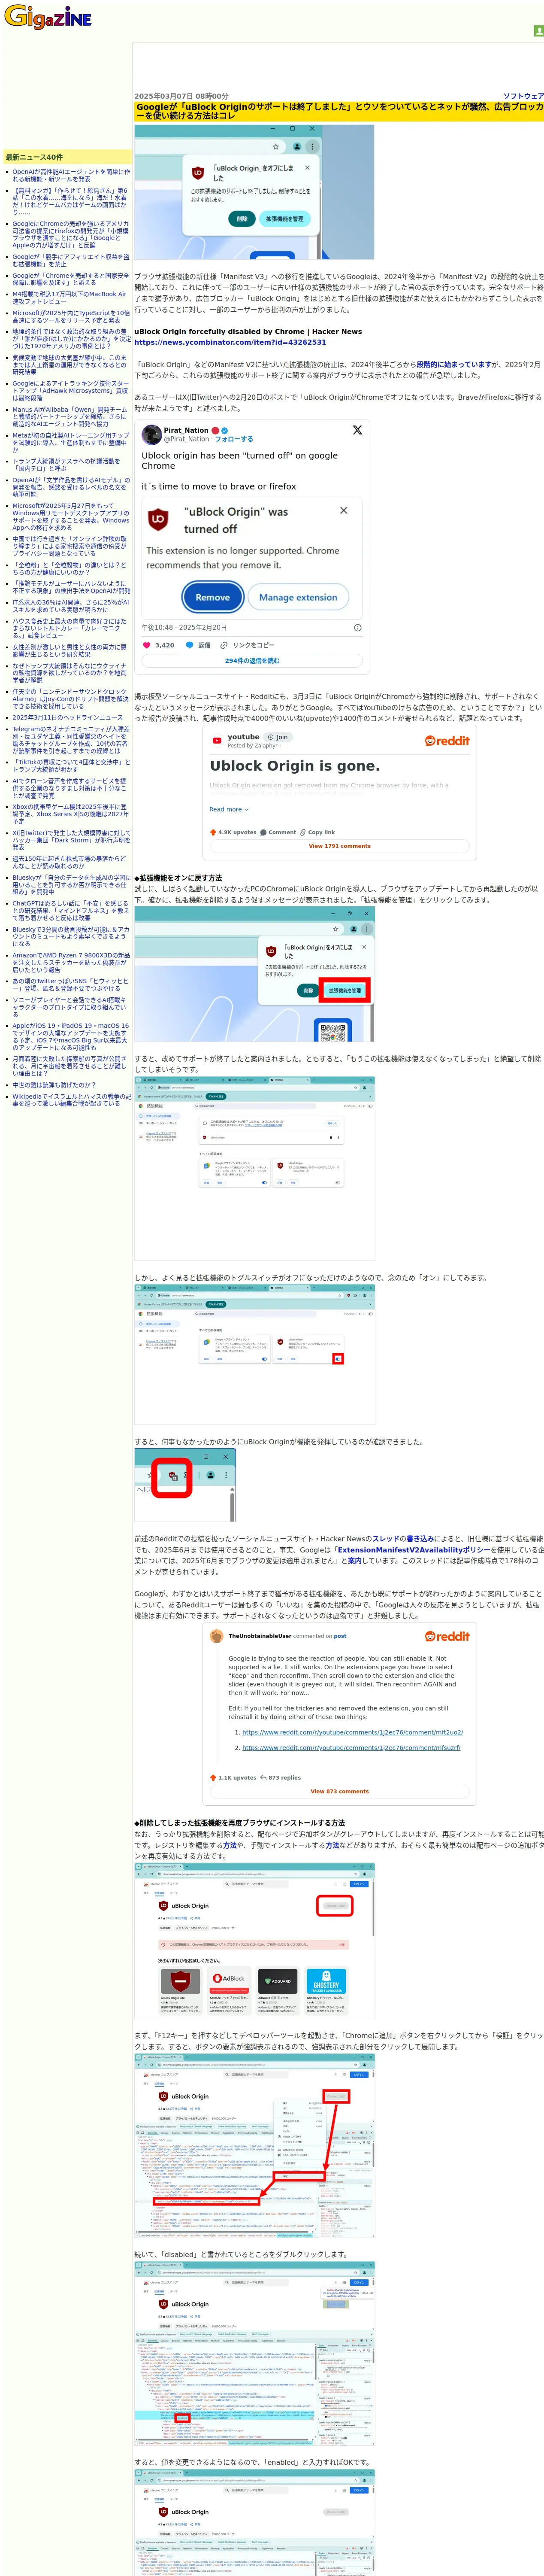Image resolution: width=544 pixels, height=2576 pixels.
Task: Upvote the 4.9K upvotes reddit post
Action: pos(213,832)
